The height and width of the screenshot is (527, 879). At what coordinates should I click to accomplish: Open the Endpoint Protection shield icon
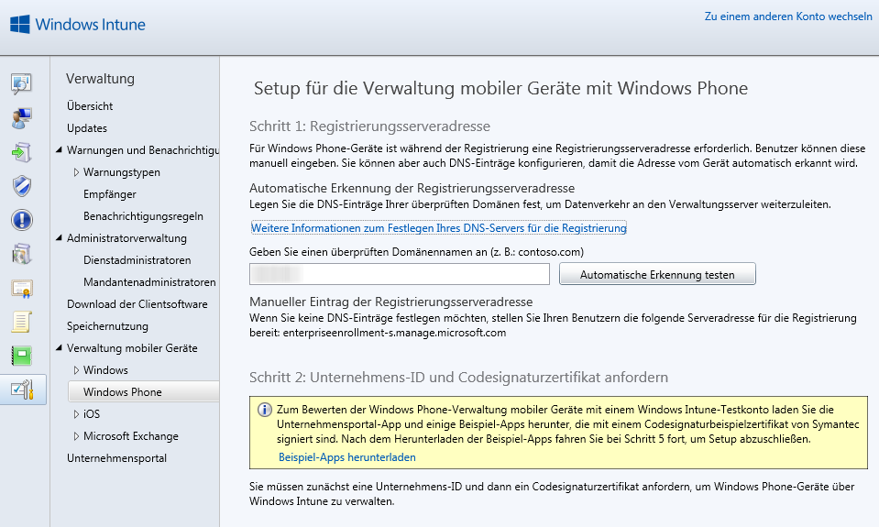[22, 186]
